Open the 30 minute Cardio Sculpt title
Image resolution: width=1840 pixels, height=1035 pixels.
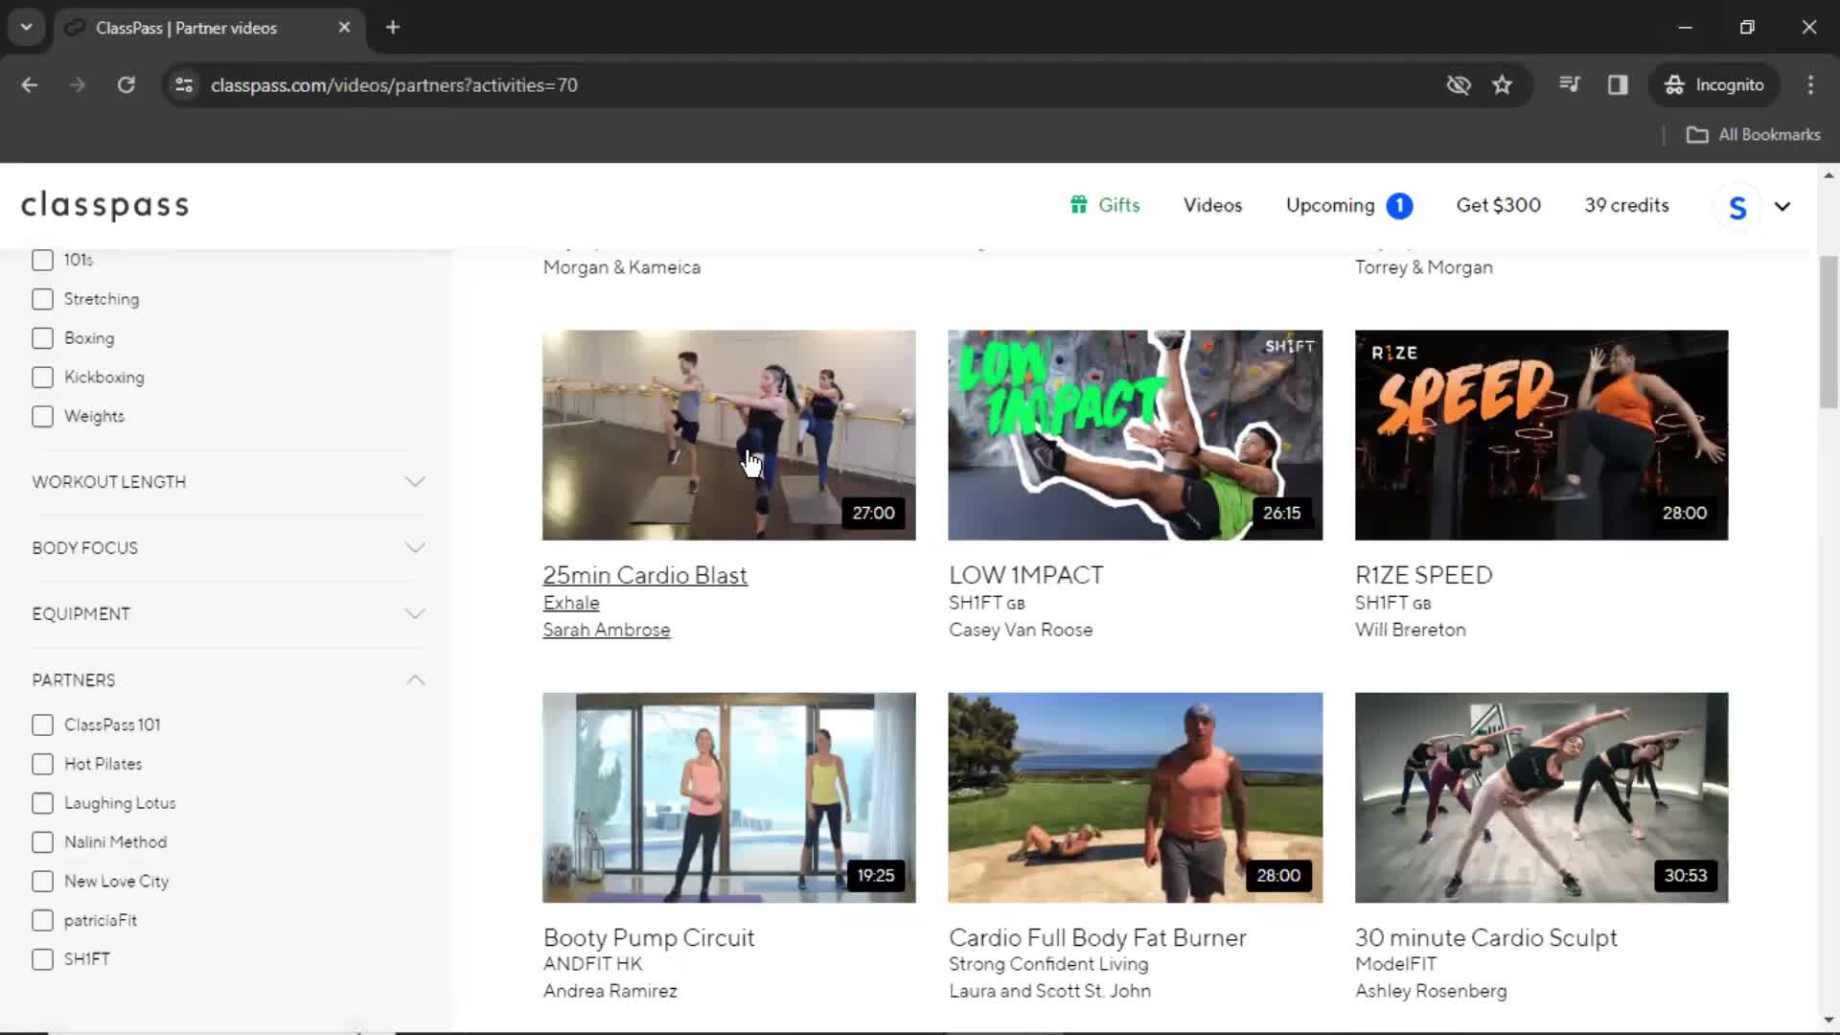(x=1486, y=937)
